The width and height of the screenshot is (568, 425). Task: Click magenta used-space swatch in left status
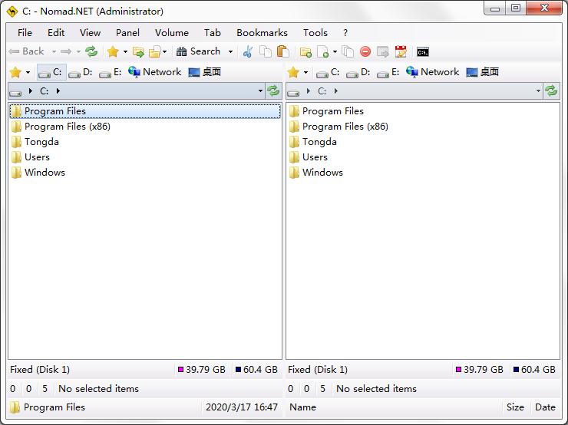(x=181, y=370)
